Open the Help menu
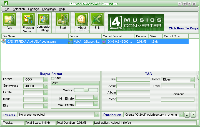This screenshot has width=200, height=127. click(x=62, y=9)
